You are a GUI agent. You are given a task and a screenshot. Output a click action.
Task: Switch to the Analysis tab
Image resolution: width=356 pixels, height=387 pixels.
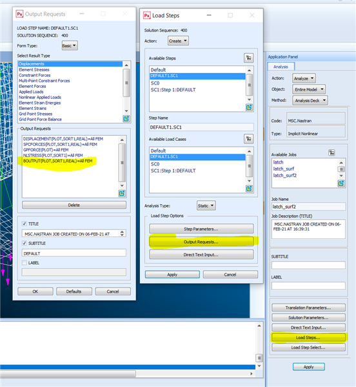coord(281,67)
